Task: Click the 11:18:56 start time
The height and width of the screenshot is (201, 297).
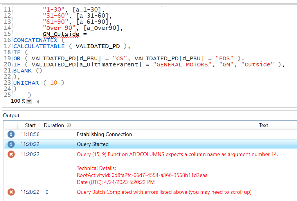Action: click(30, 134)
